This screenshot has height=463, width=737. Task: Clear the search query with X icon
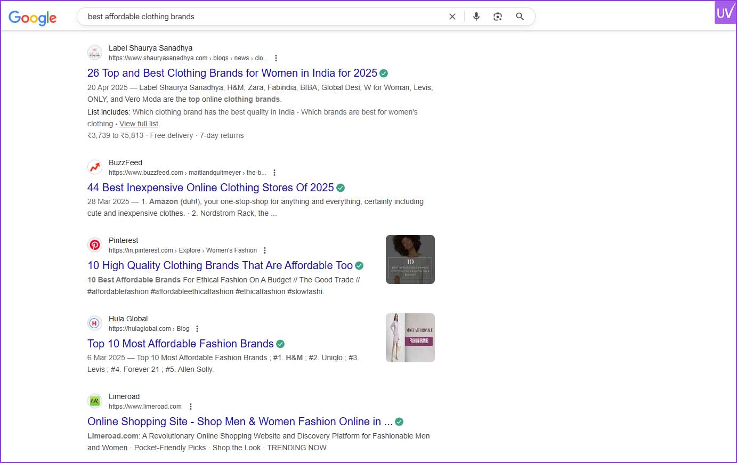pos(452,17)
